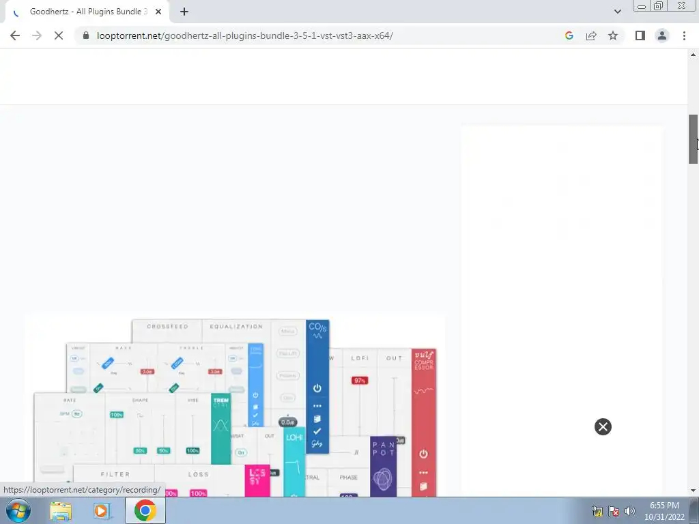Click the page scrollbar up arrow
This screenshot has width=699, height=524.
[x=694, y=55]
